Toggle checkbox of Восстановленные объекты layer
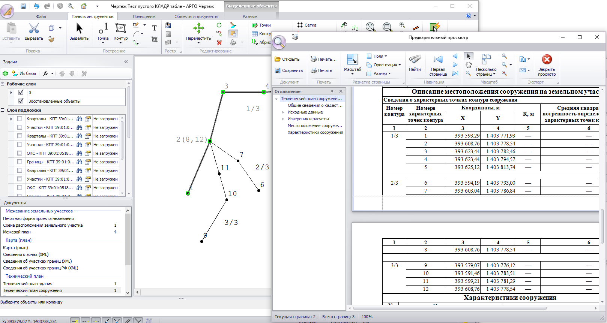607x323 pixels. tap(21, 101)
